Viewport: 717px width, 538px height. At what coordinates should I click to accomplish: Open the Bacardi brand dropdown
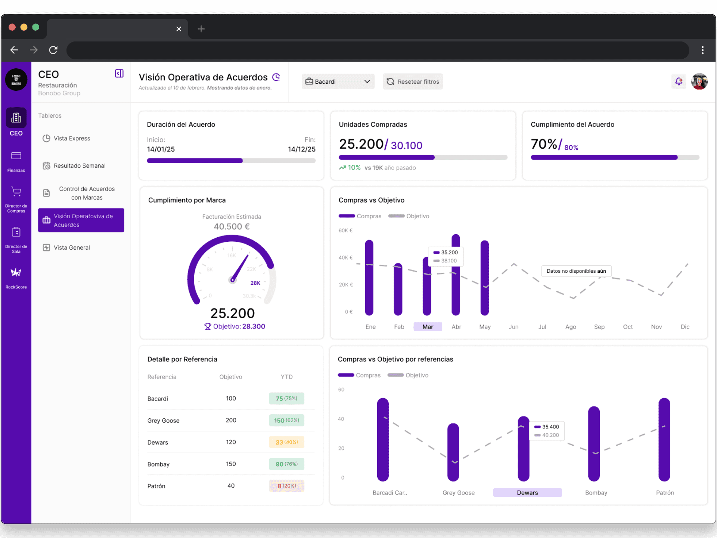coord(338,81)
